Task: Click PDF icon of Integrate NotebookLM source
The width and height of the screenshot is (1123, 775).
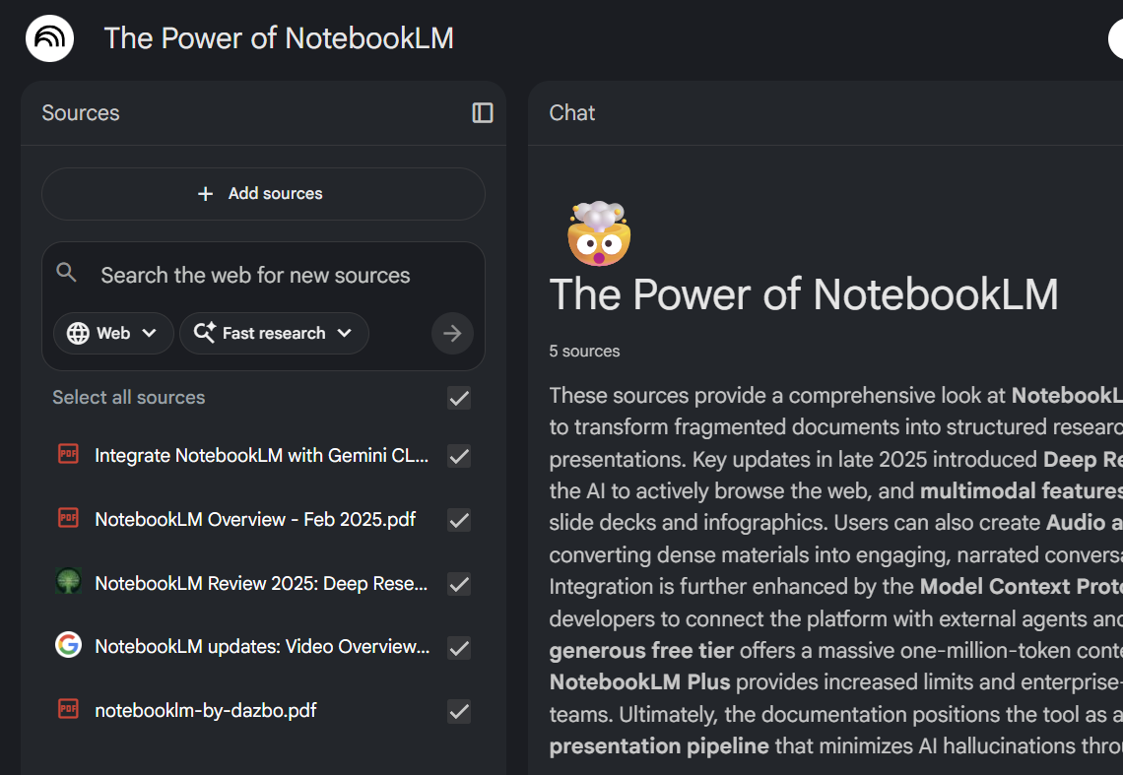Action: pos(68,454)
